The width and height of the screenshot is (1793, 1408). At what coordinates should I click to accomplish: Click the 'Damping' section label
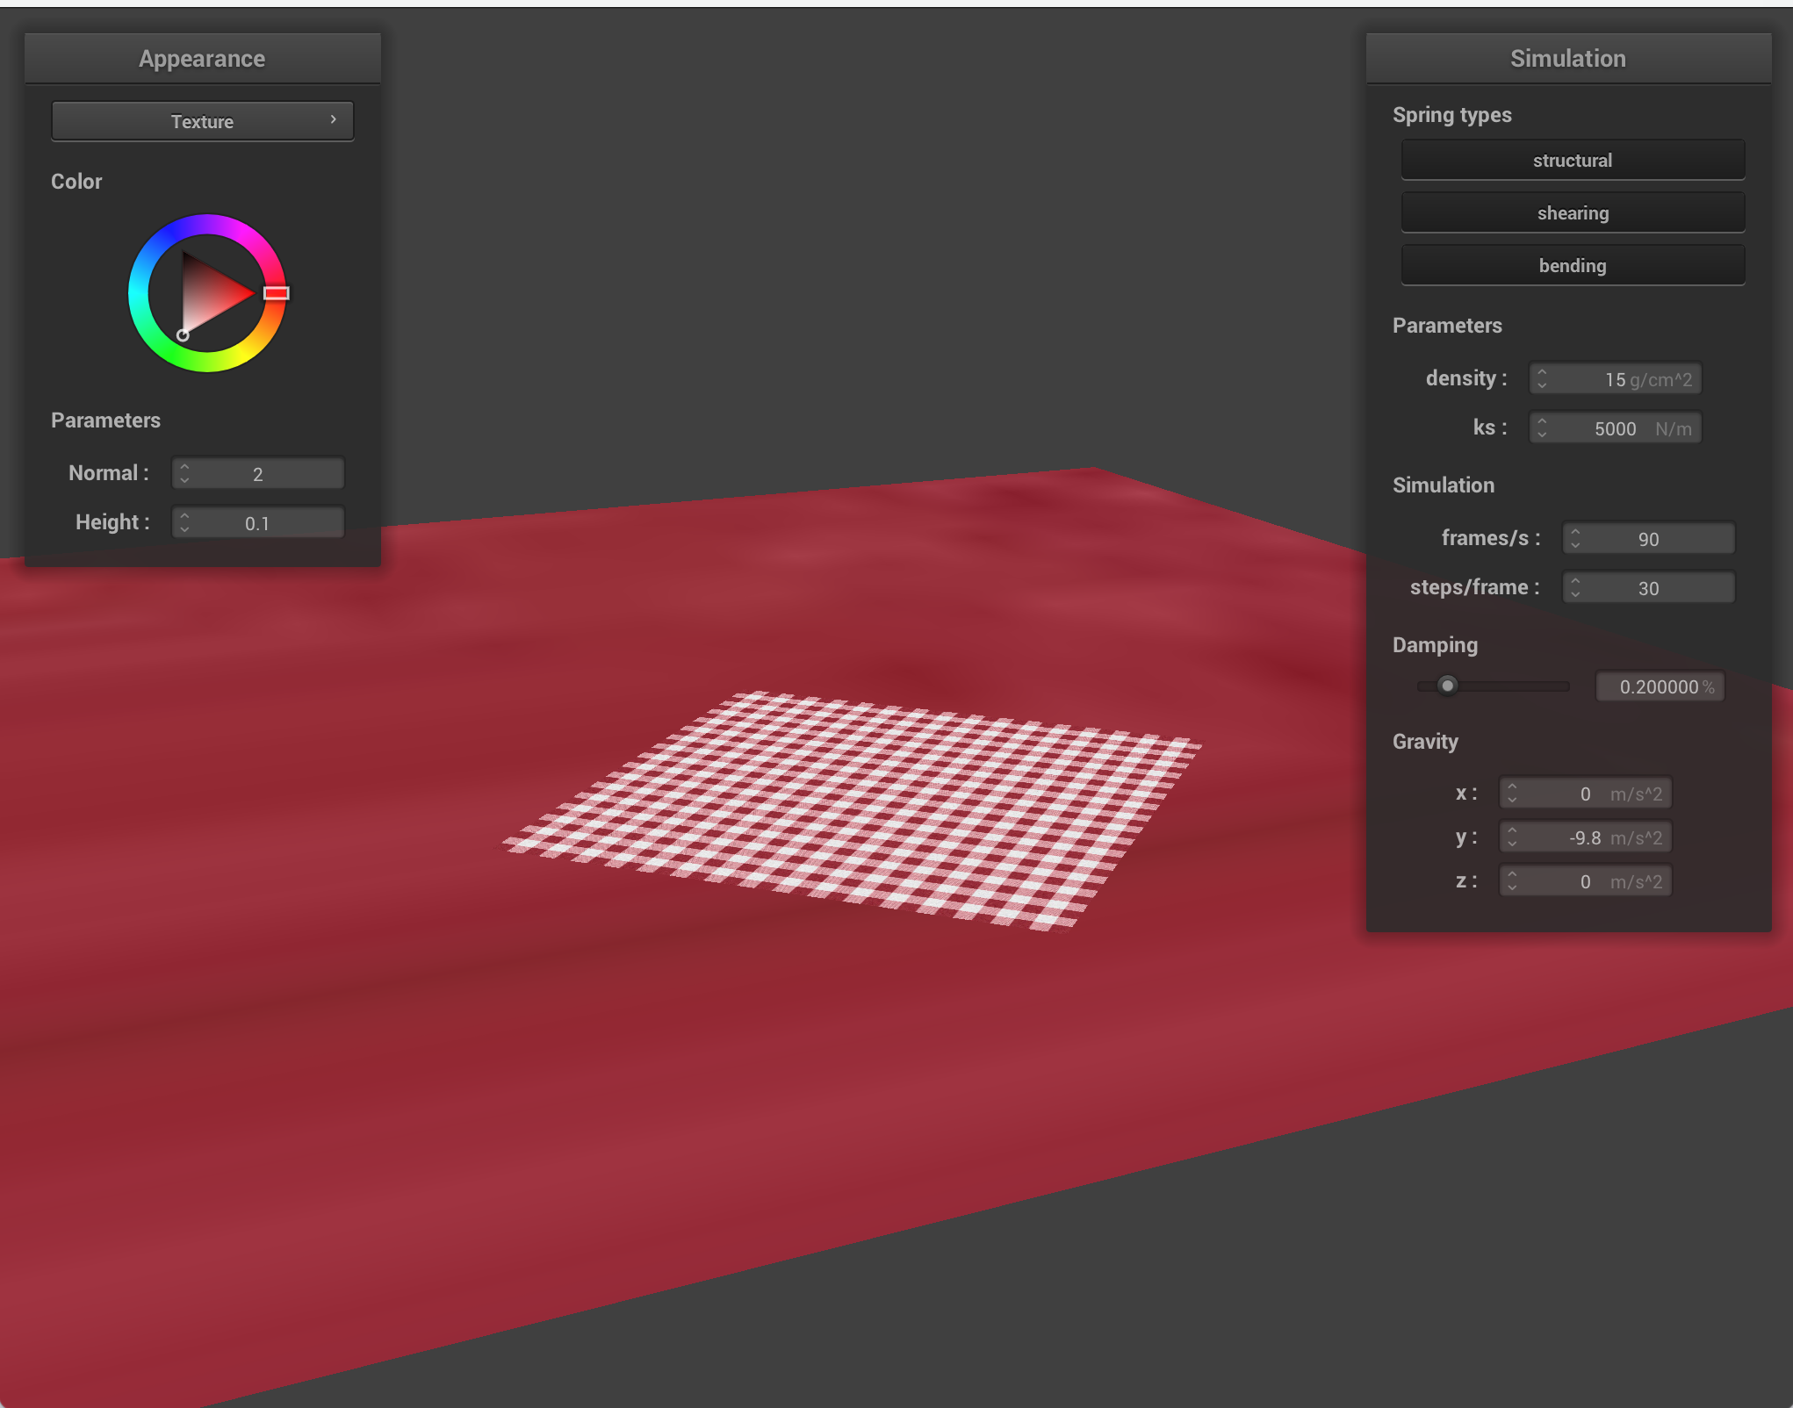1435,645
